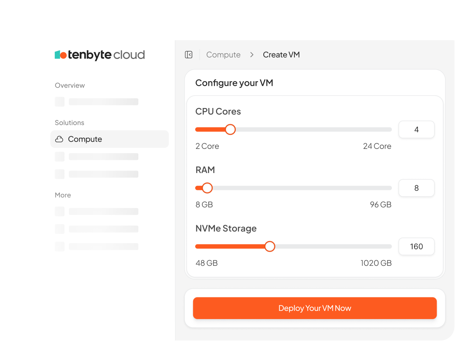
Task: Click the Create VM breadcrumb
Action: [281, 55]
